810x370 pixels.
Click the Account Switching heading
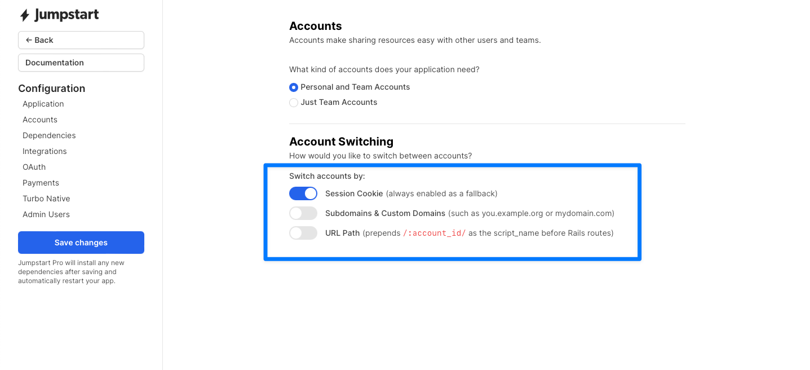pos(341,142)
